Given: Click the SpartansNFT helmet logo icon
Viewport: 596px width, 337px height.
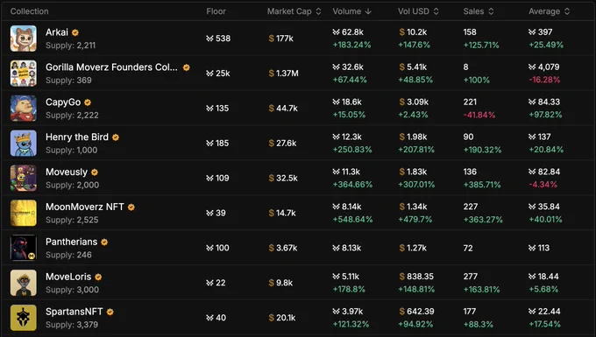Looking at the screenshot, I should pyautogui.click(x=24, y=318).
